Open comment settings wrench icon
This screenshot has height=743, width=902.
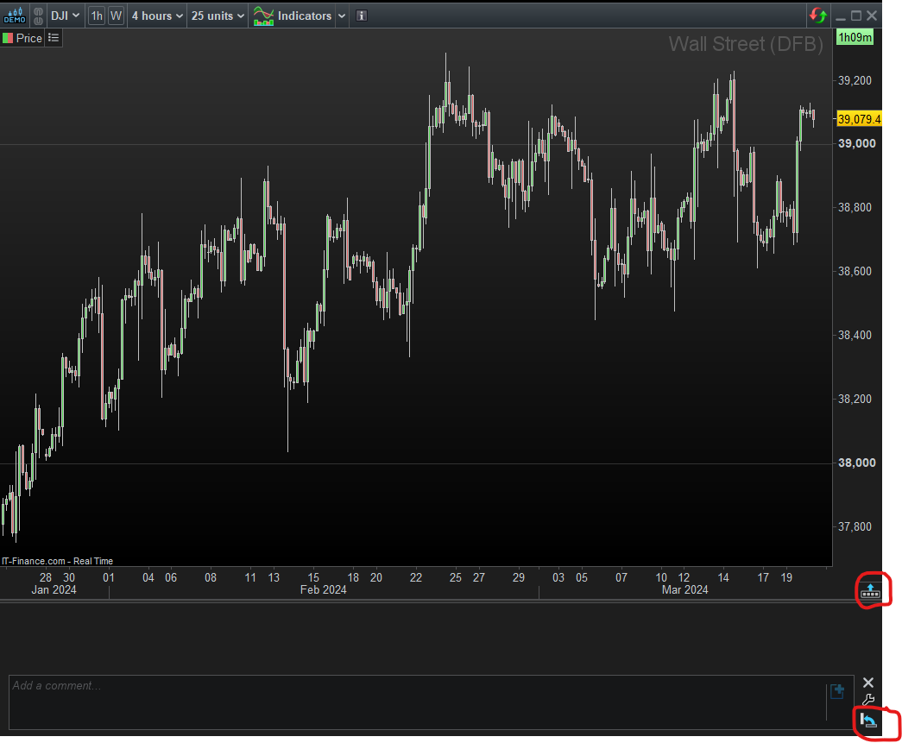pyautogui.click(x=868, y=700)
